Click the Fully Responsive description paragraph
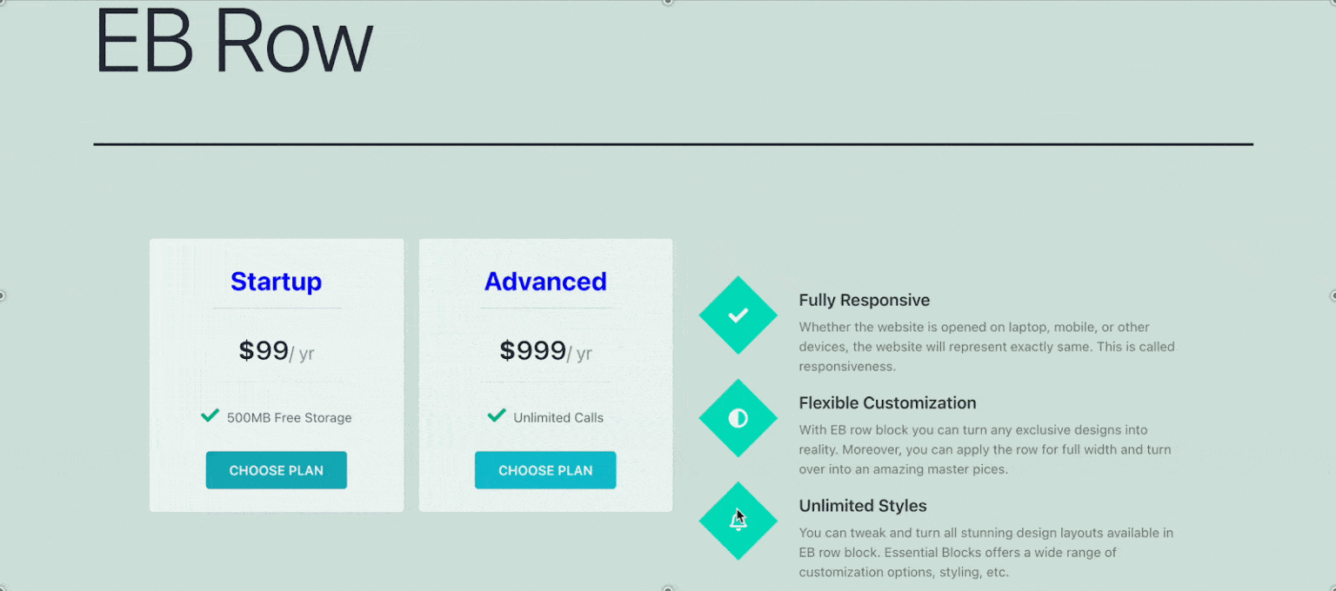Screen dimensions: 1336x591 coord(986,347)
